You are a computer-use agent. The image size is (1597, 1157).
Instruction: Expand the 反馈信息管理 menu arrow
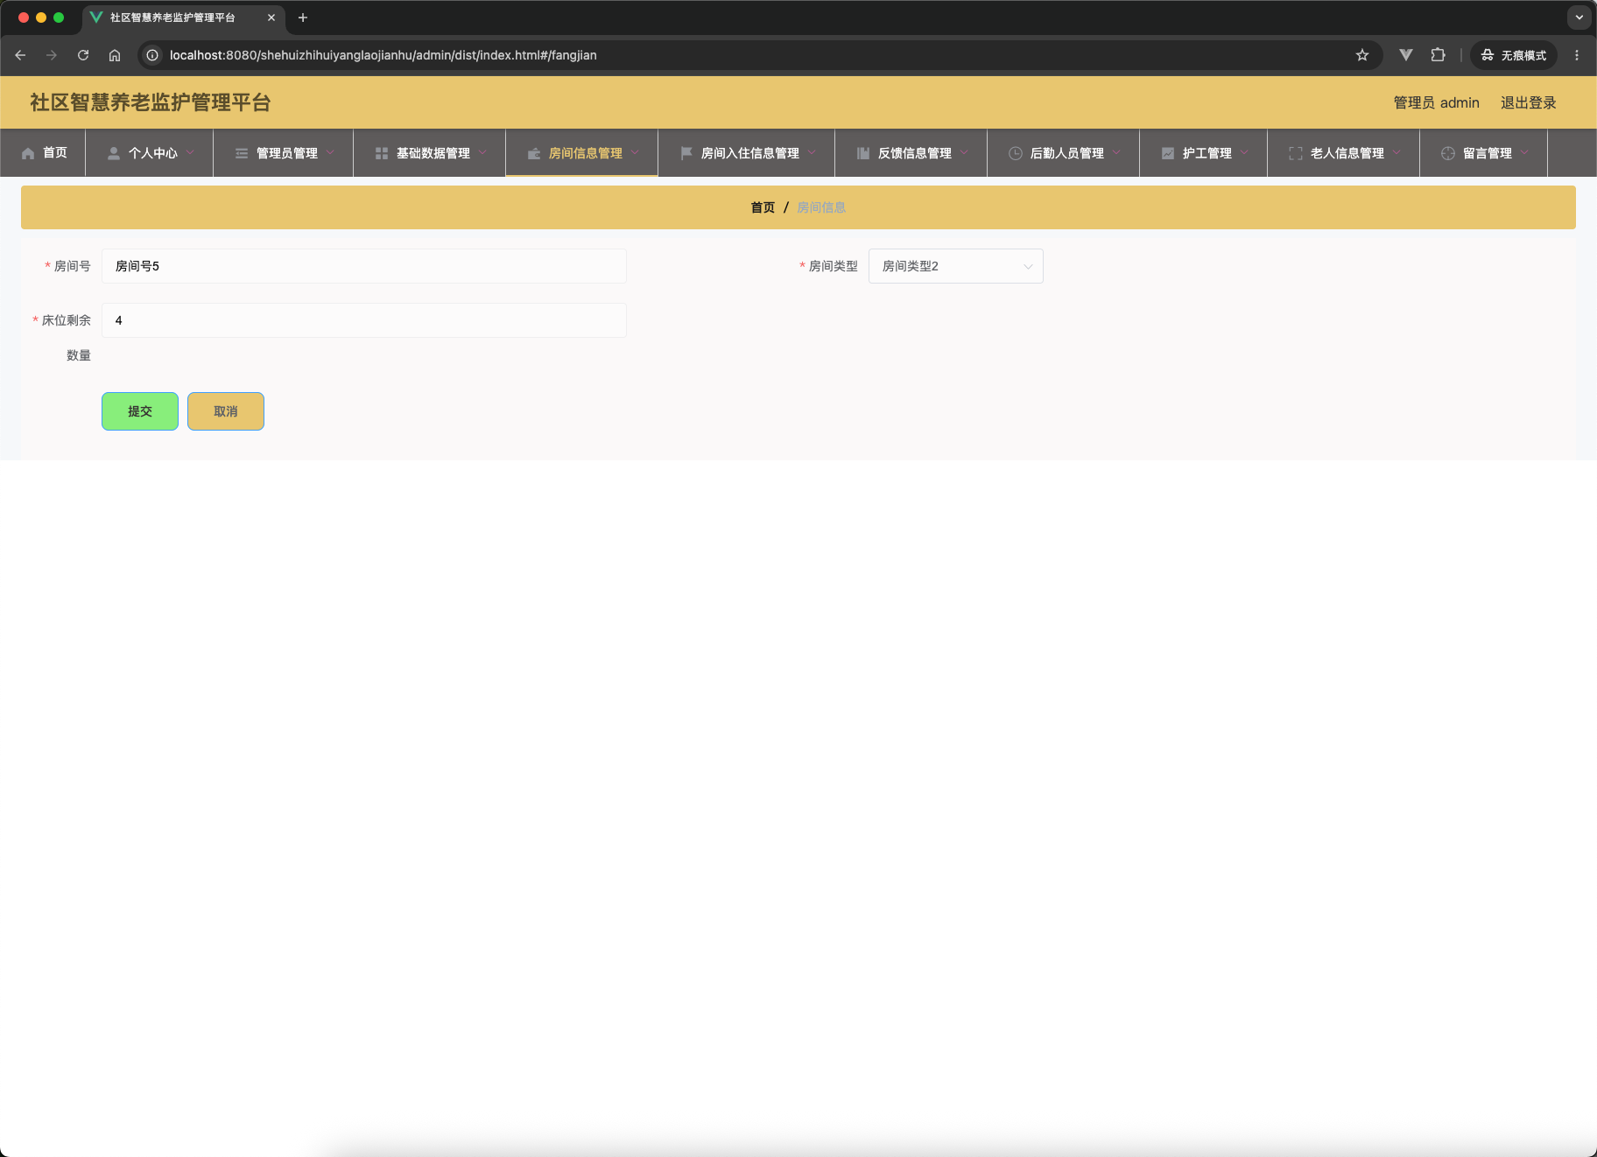point(964,152)
